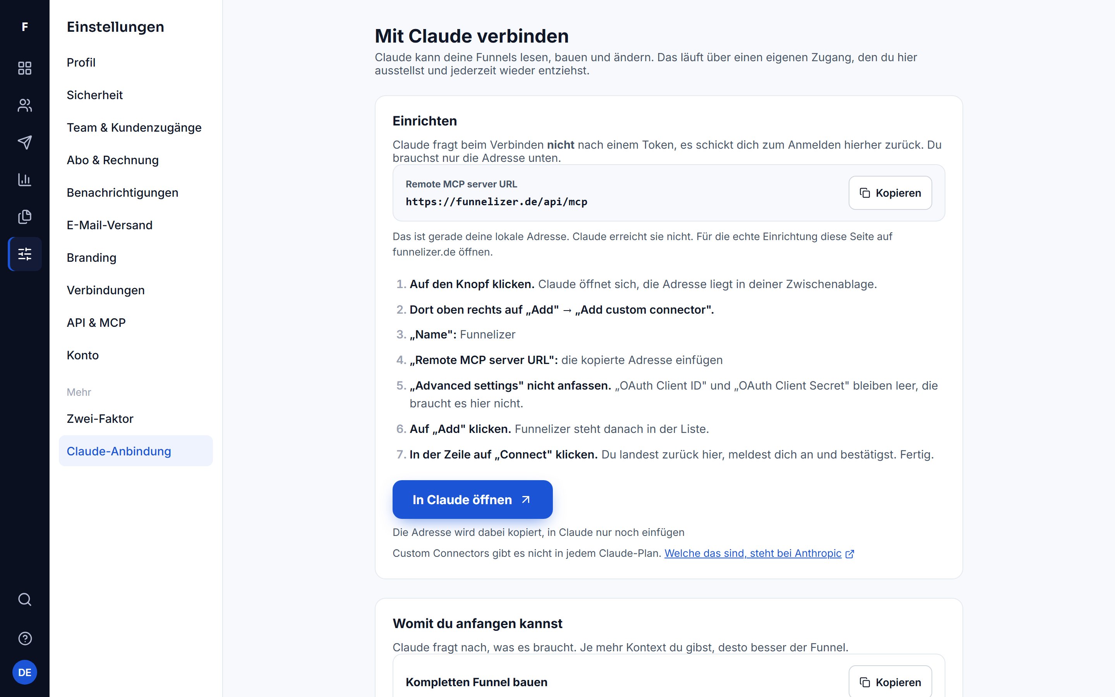Click the 'Einrichten' section heading

[424, 121]
